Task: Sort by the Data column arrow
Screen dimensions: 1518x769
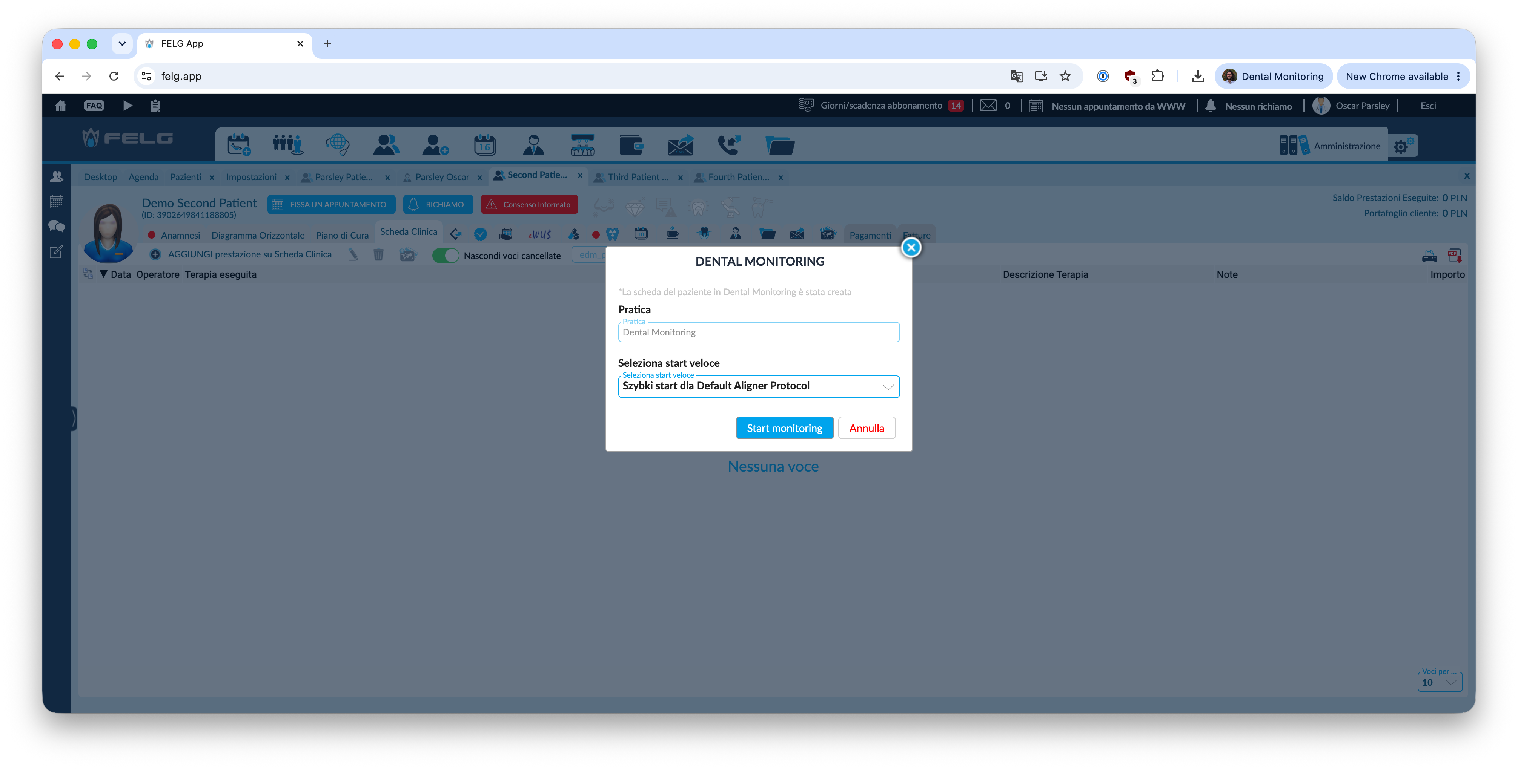Action: coord(103,274)
